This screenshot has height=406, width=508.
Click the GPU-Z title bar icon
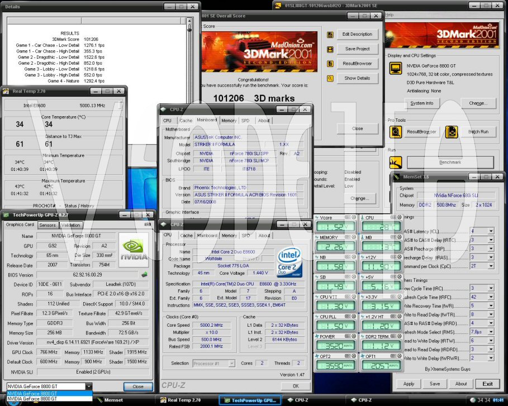[x=7, y=215]
